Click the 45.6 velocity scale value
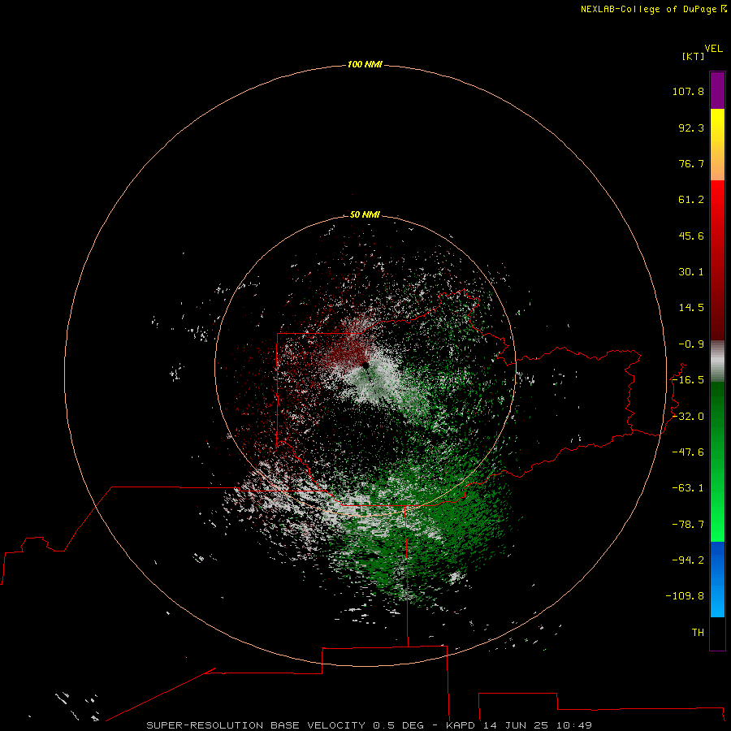 coord(691,236)
